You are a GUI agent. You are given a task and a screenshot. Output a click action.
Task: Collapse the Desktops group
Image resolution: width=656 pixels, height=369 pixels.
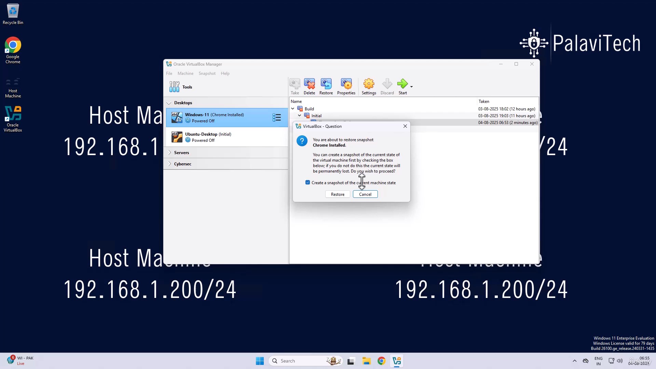pyautogui.click(x=169, y=103)
